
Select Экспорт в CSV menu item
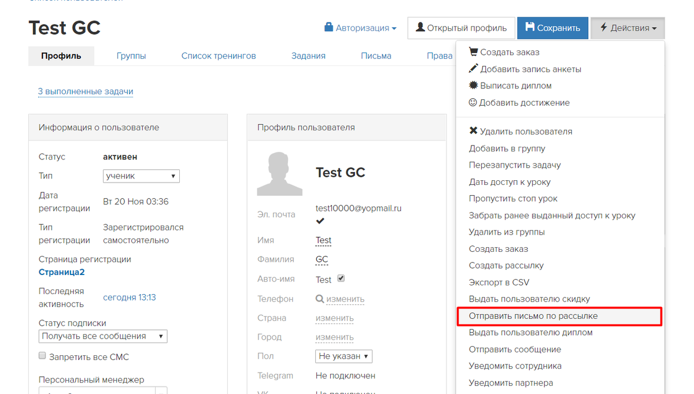(560, 283)
